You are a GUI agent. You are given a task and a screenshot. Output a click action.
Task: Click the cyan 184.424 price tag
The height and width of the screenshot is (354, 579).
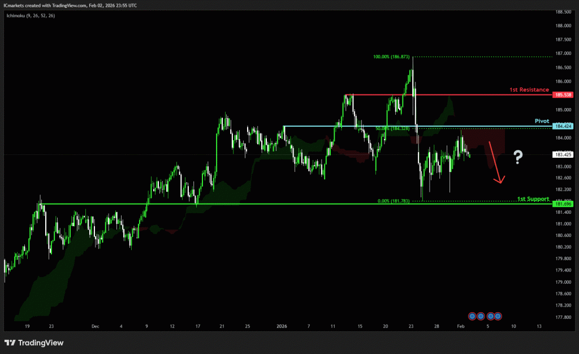(x=564, y=126)
